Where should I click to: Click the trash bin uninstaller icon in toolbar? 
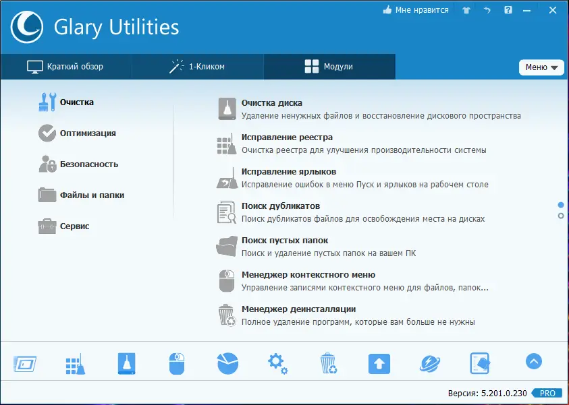click(328, 363)
